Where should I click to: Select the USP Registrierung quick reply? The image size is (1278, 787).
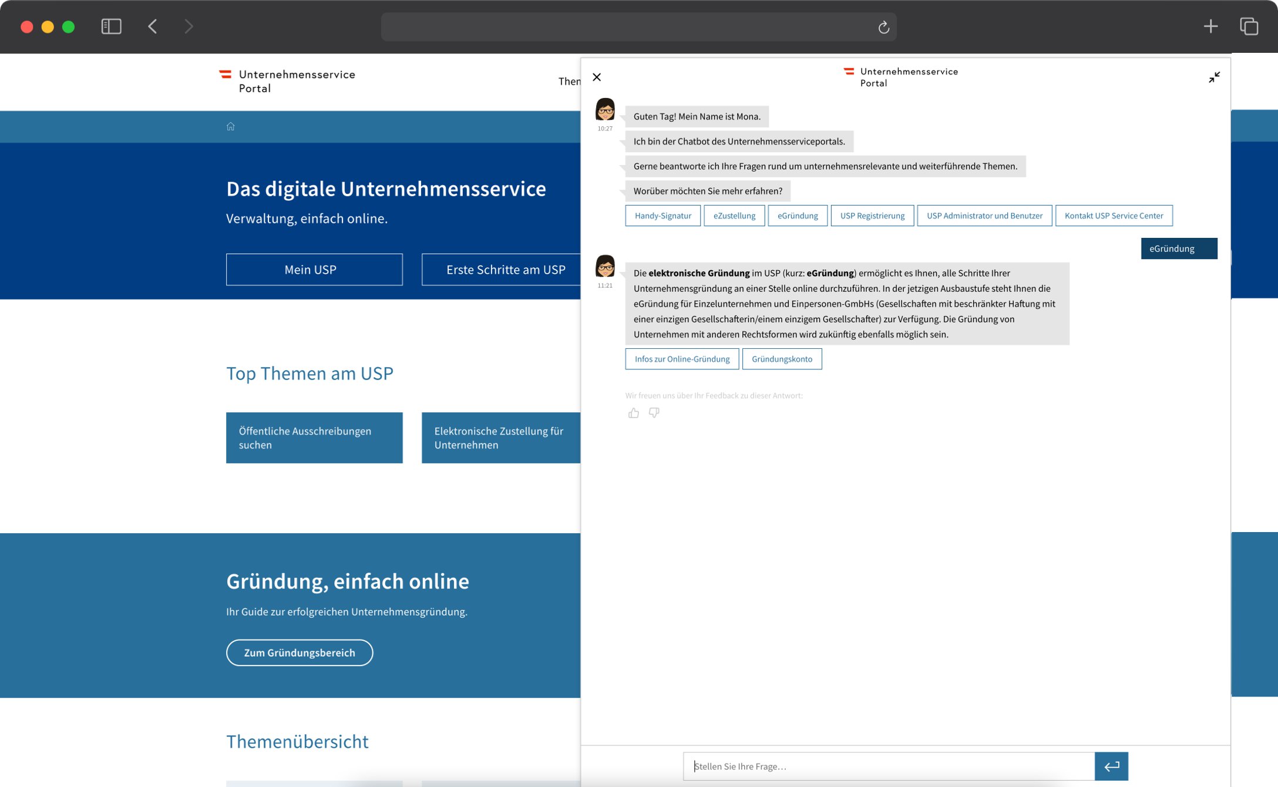(872, 216)
